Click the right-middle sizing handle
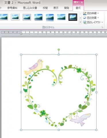The height and width of the screenshot is (138, 107). (96, 92)
